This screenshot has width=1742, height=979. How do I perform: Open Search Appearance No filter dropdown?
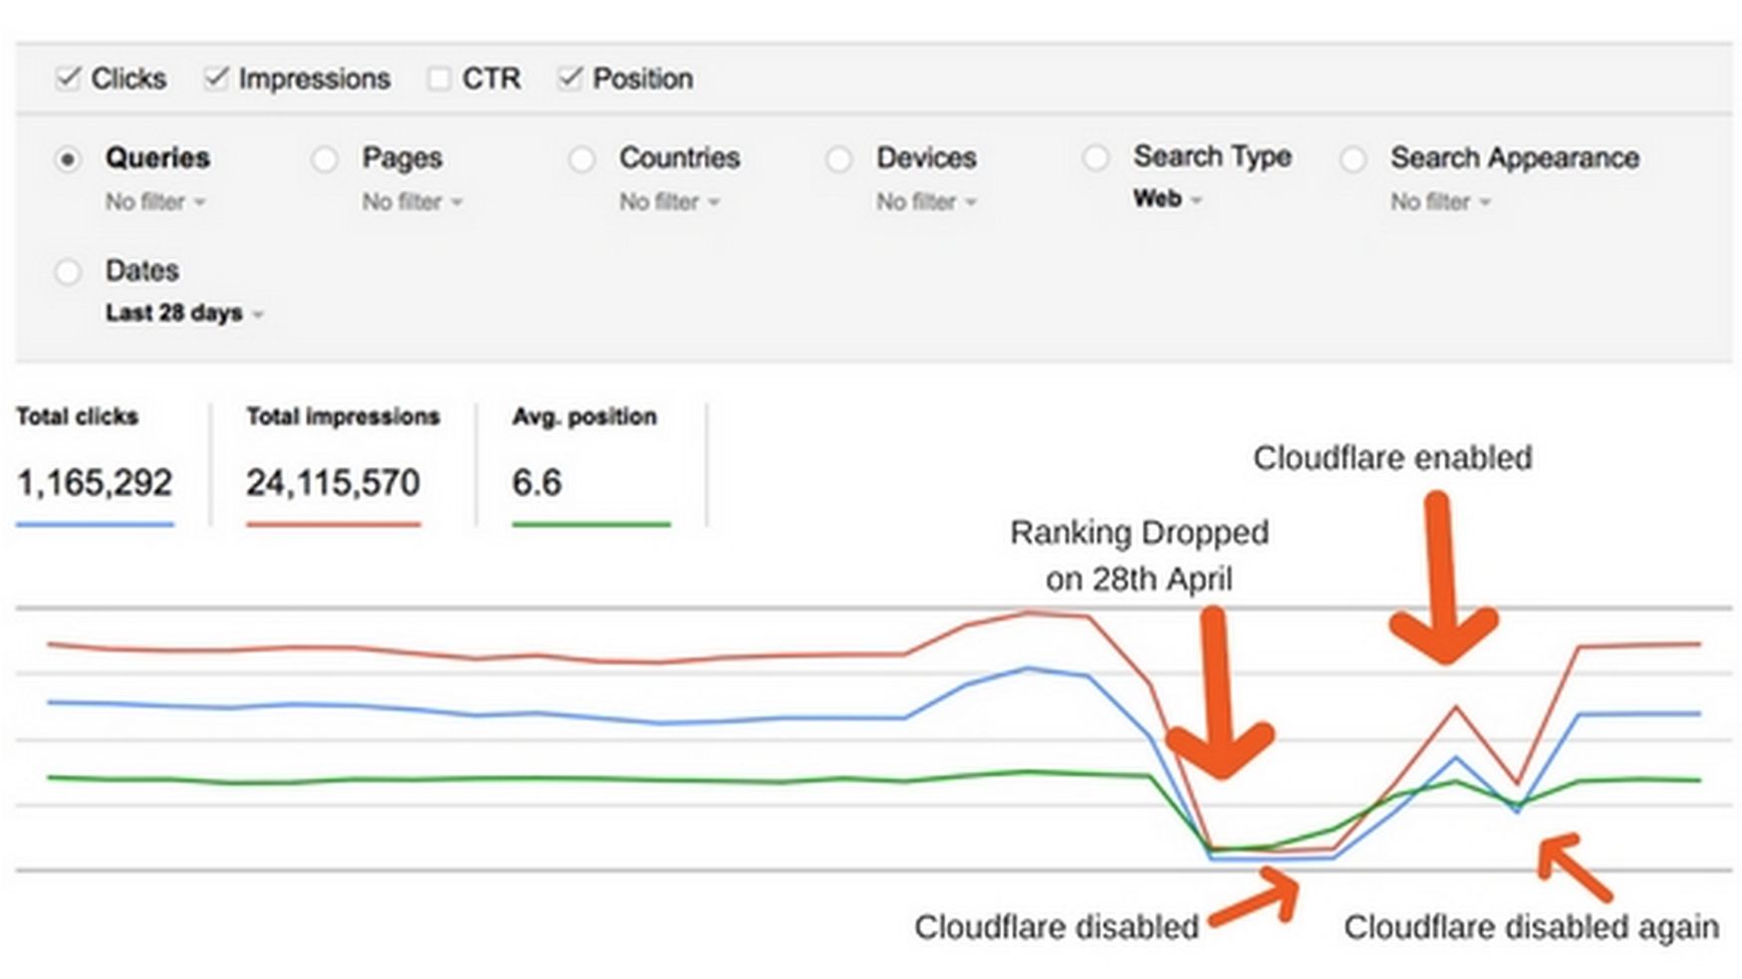(1440, 202)
